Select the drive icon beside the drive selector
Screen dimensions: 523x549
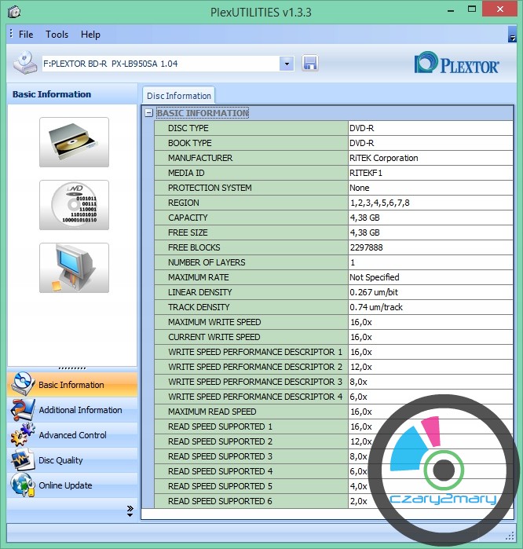(25, 63)
